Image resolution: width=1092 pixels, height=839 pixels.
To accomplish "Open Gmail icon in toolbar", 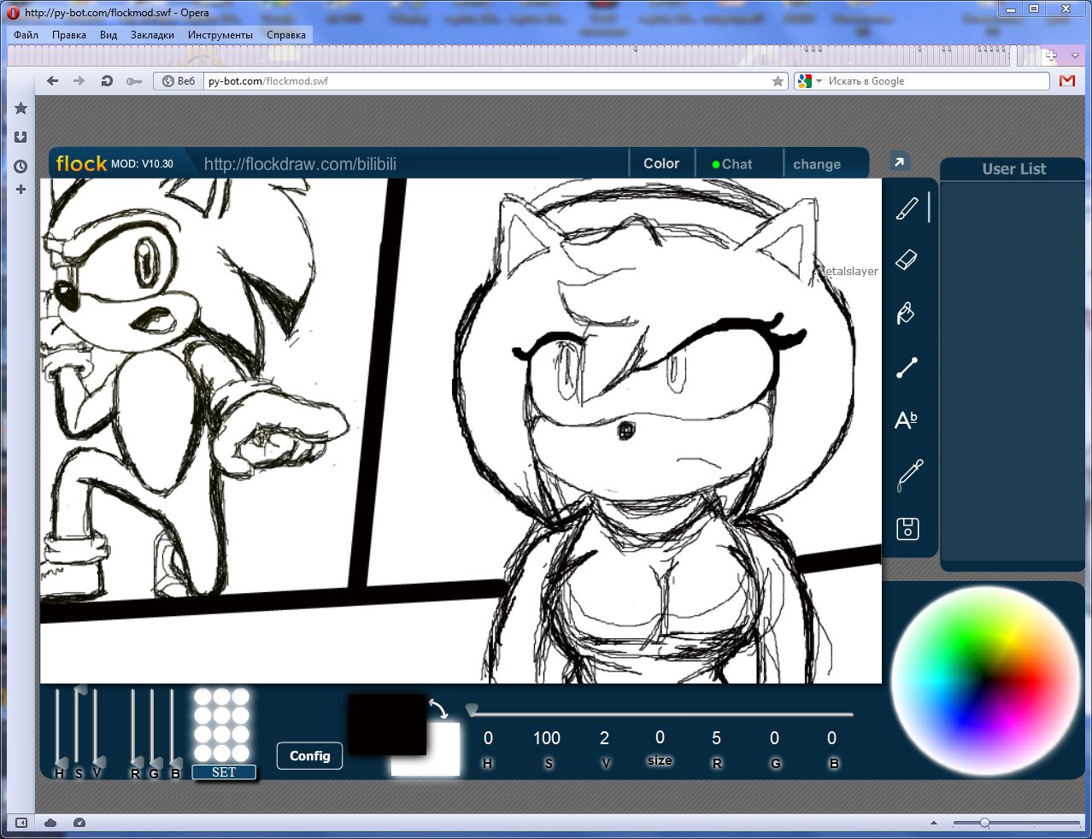I will pos(1067,80).
